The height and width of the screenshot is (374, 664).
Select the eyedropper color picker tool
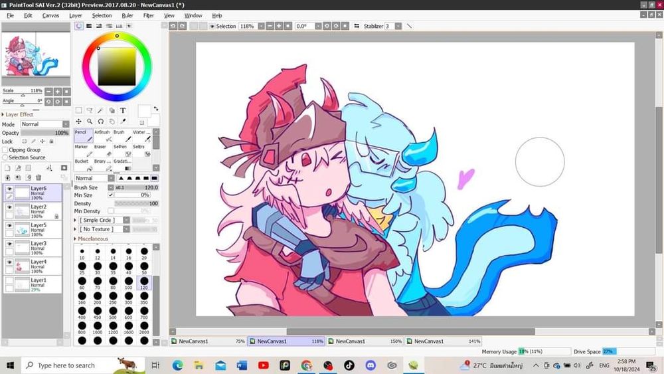click(123, 122)
